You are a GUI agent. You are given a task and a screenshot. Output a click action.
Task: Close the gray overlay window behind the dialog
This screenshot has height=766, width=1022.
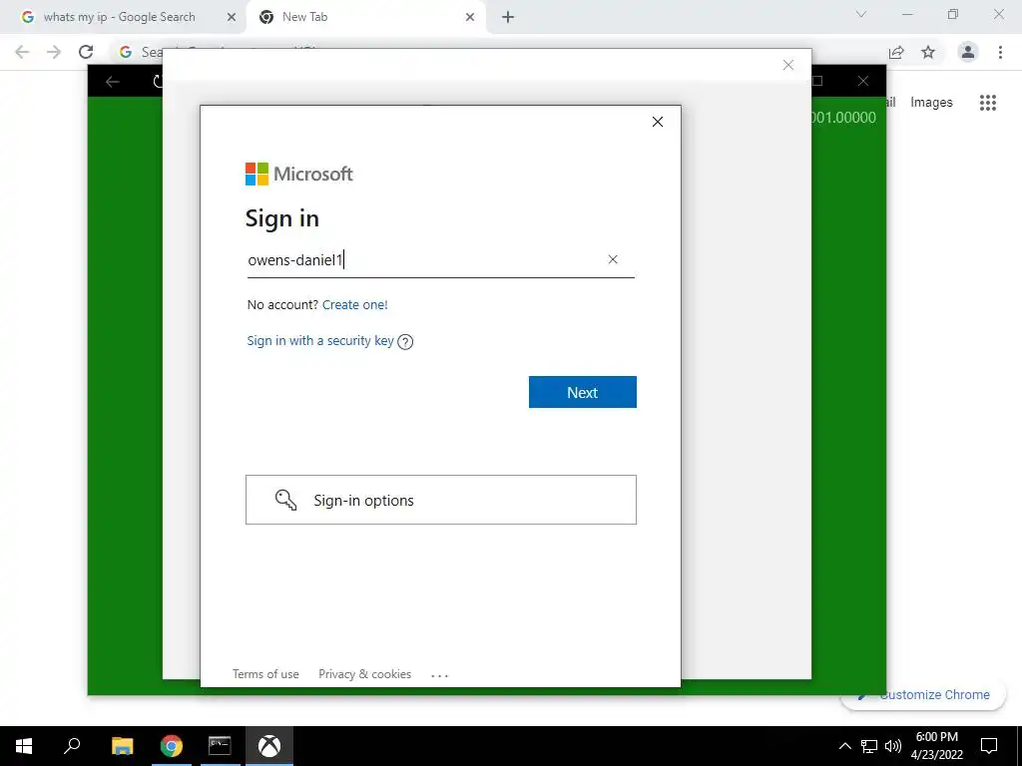(x=788, y=65)
